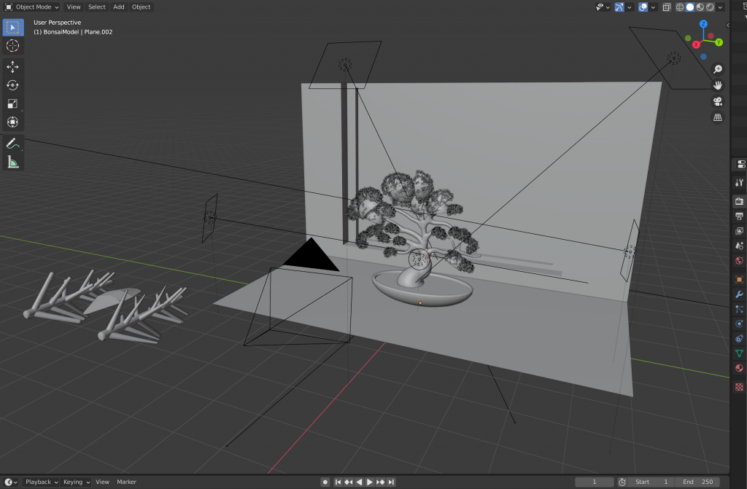Screen dimensions: 747x489
Task: Open the Texture properties checker tab
Action: point(739,387)
